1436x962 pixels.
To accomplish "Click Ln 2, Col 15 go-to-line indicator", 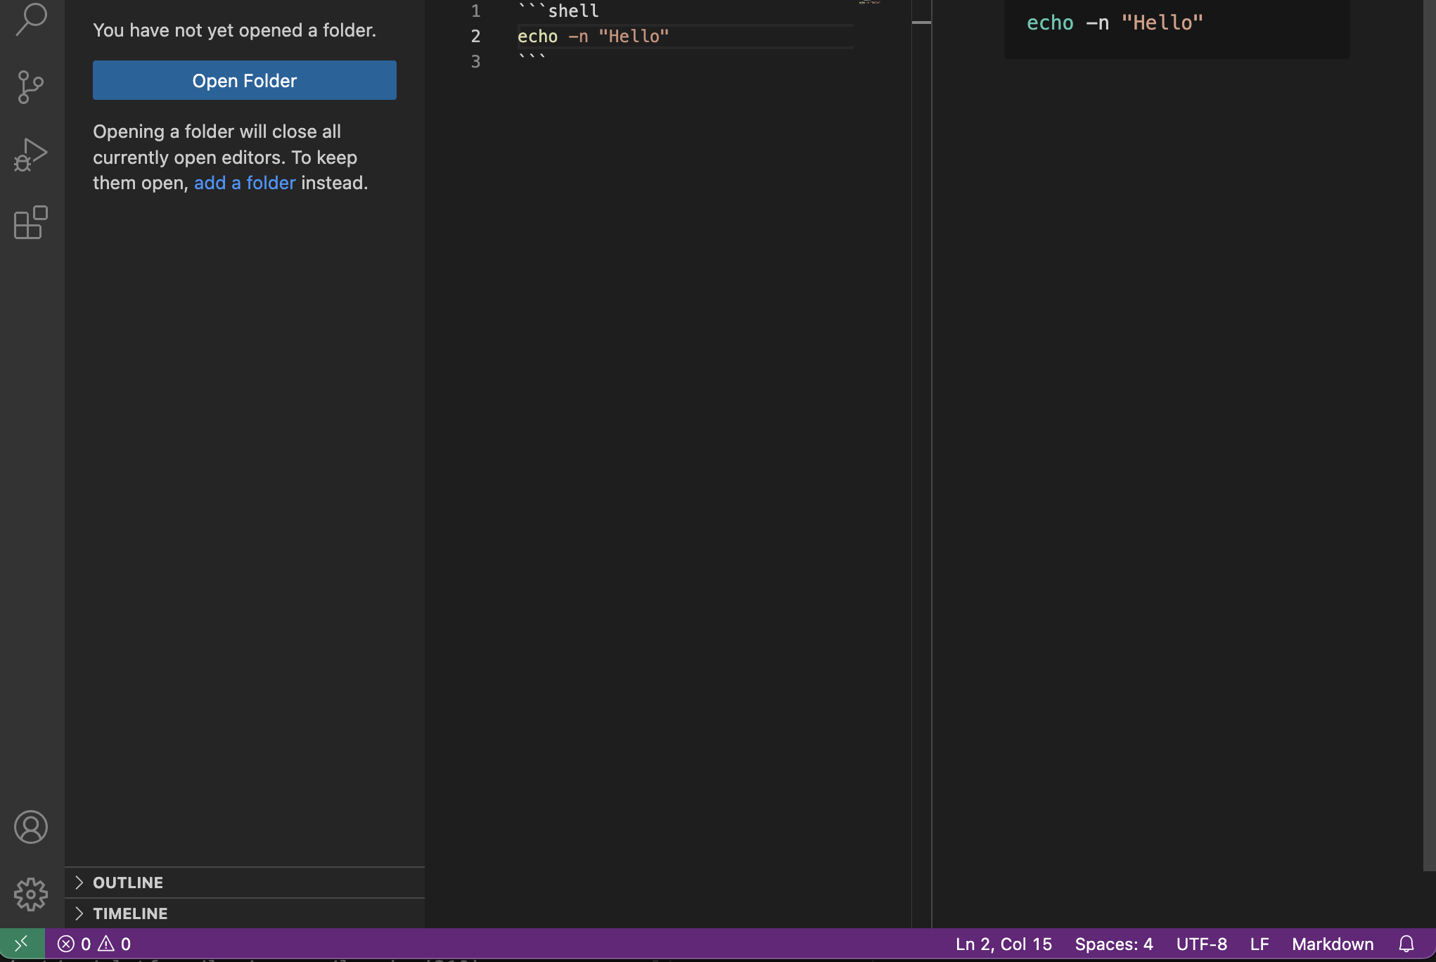I will pyautogui.click(x=1004, y=944).
